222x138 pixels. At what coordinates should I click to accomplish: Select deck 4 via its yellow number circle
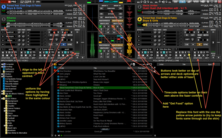pos(140,19)
